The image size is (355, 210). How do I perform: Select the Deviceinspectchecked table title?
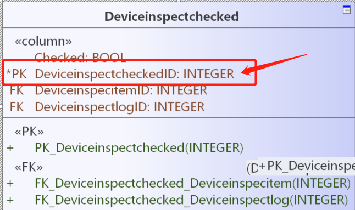point(171,16)
